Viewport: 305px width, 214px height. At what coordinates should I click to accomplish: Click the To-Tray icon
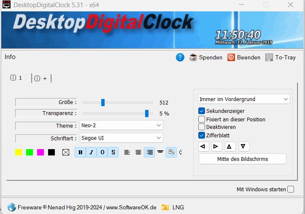coord(269,57)
